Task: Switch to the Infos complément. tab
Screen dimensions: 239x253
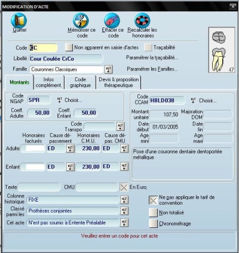Action: [49, 82]
